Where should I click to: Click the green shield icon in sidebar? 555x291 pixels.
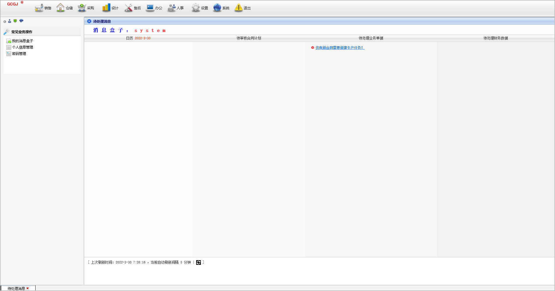15,21
